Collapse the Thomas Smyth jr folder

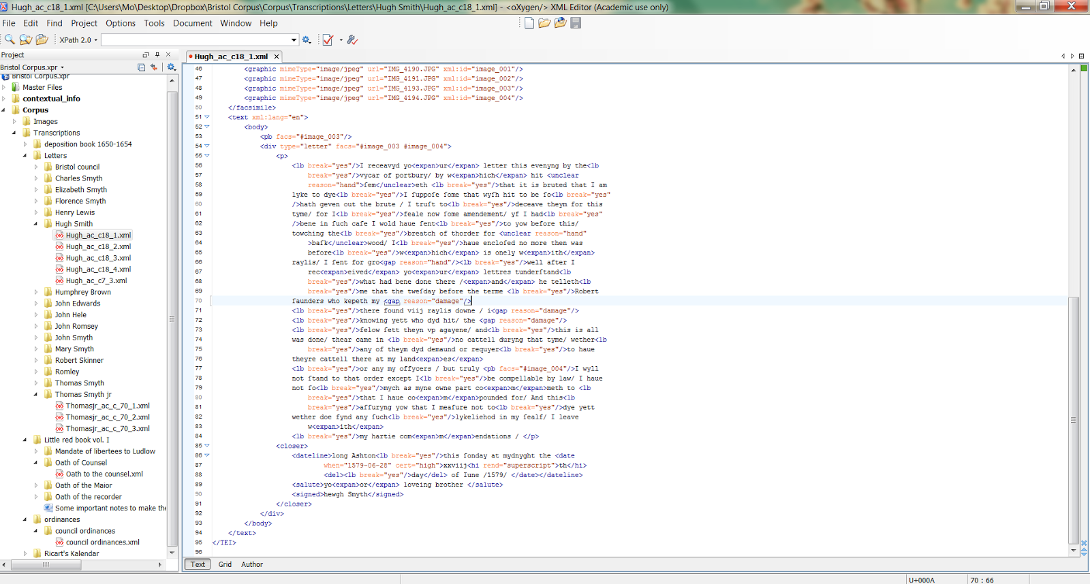click(x=36, y=394)
